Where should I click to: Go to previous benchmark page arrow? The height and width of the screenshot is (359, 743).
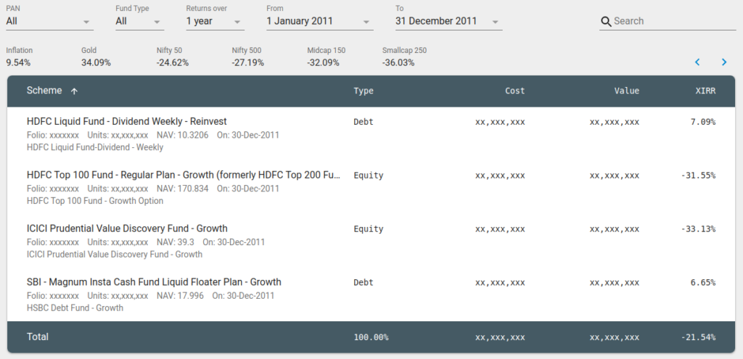697,62
